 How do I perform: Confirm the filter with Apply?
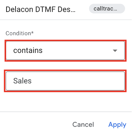tap(117, 124)
